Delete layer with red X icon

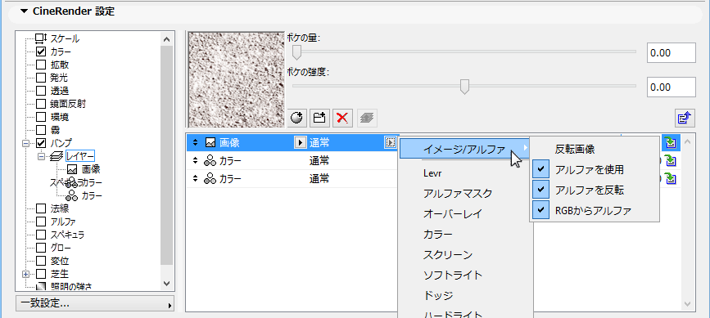343,119
